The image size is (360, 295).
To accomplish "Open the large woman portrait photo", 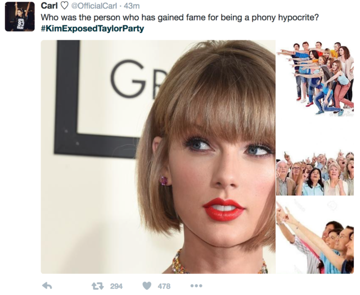I will 158,157.
